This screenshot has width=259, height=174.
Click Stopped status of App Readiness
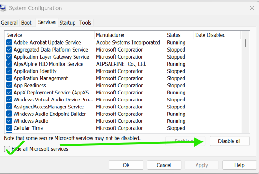176,86
